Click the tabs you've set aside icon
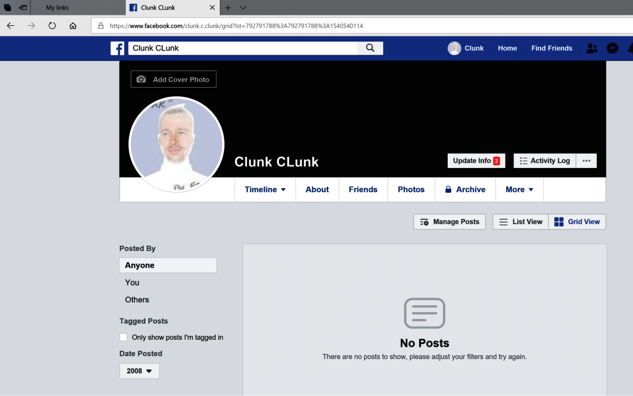633x396 pixels. 7,8
